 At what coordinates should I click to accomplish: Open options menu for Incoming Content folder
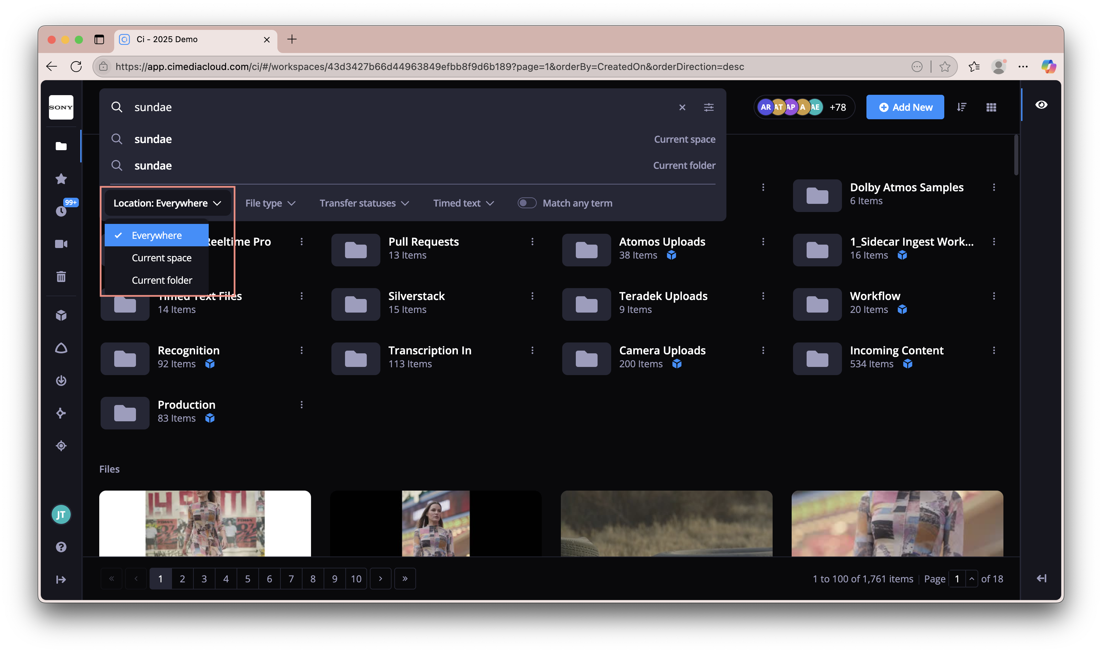coord(994,350)
